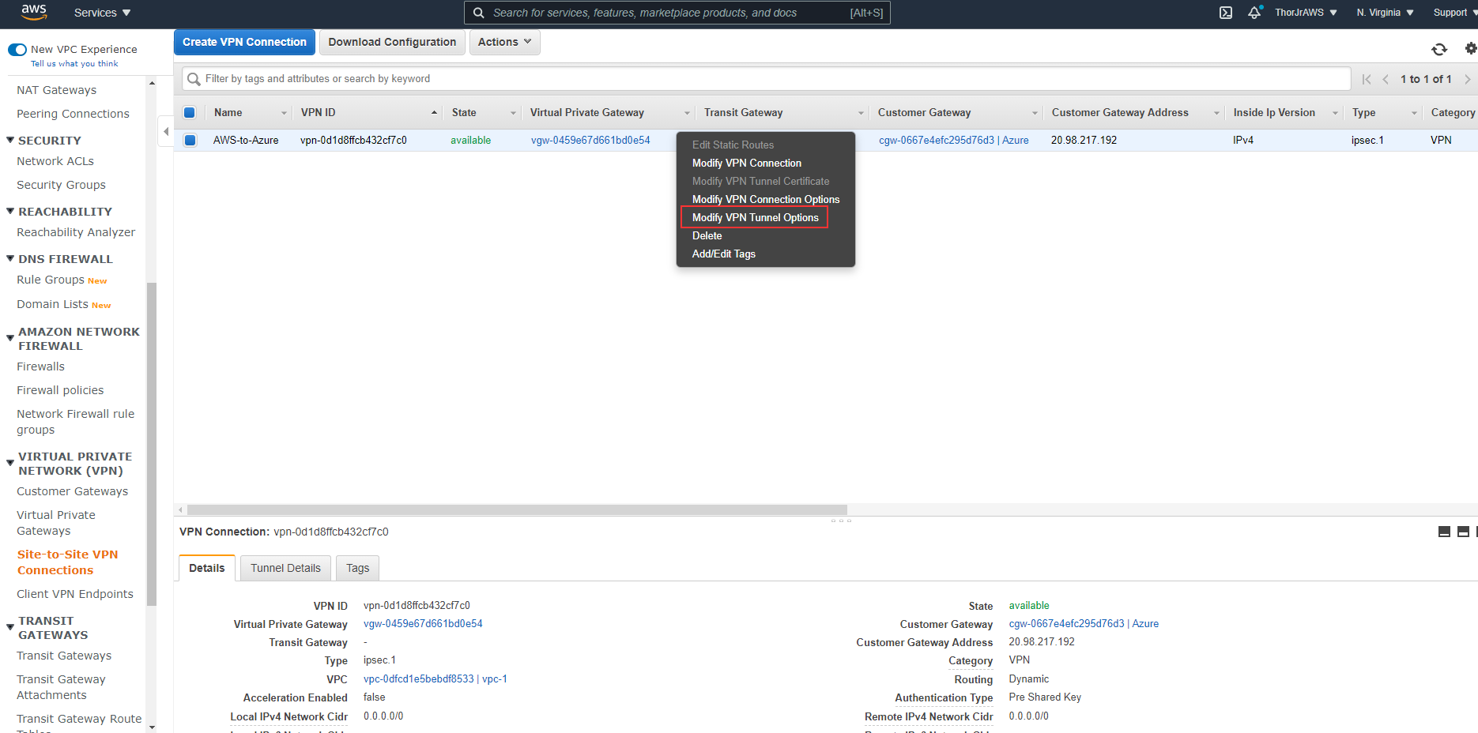Uncheck the AWS-to-Azure row checkbox
This screenshot has height=733, width=1478.
190,140
